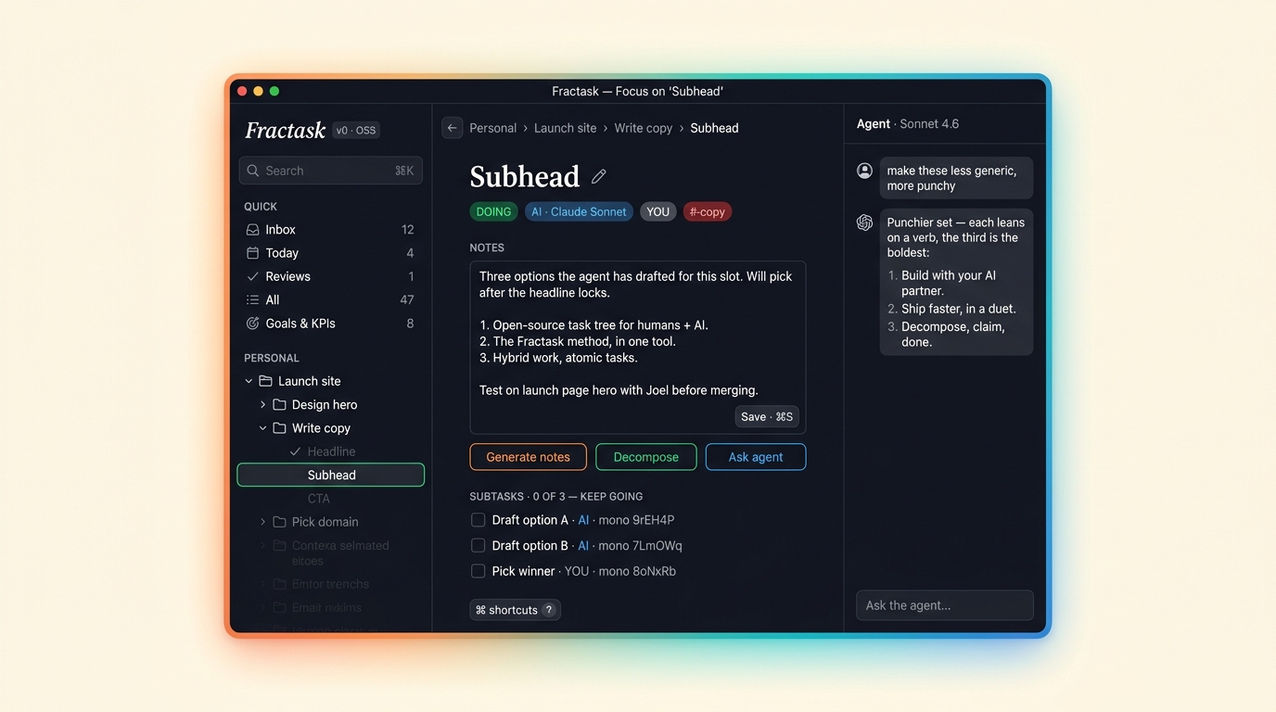This screenshot has width=1276, height=712.
Task: Open the shortcuts button
Action: [515, 610]
